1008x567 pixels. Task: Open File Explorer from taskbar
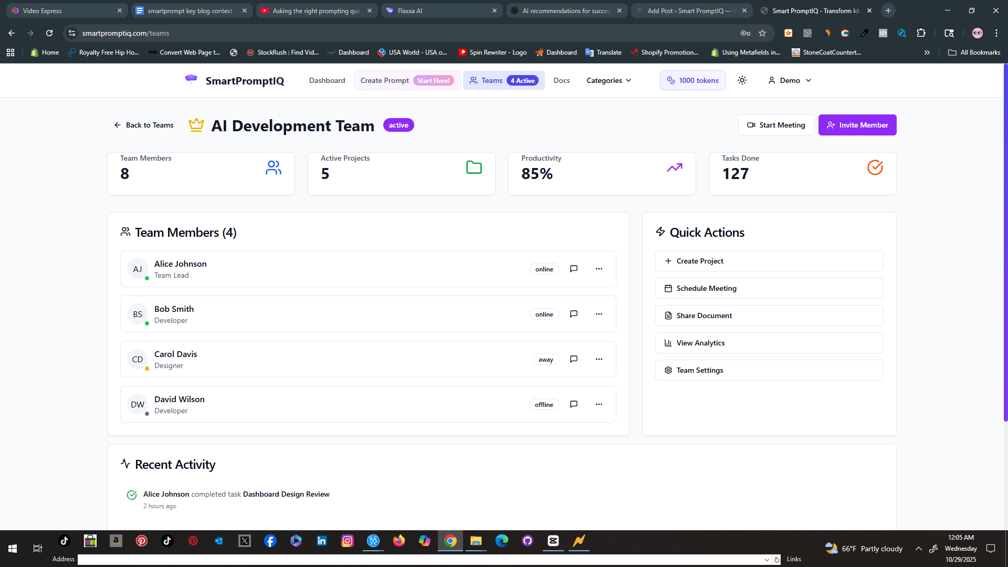[x=476, y=541]
